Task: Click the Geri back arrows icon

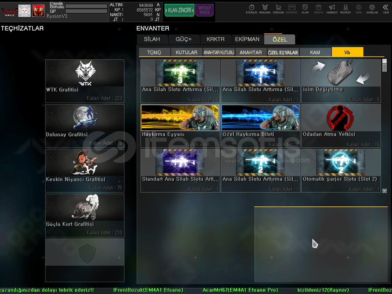Action: click(385, 9)
